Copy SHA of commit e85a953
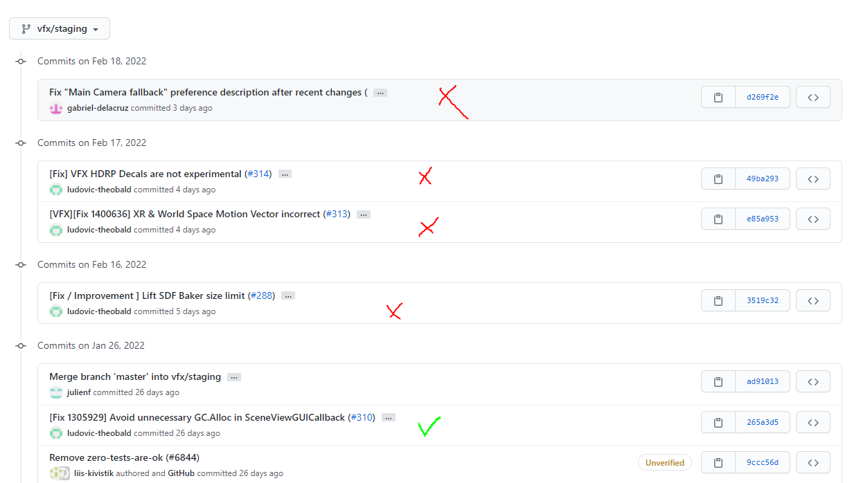Screen dimensions: 852x483 click(718, 219)
